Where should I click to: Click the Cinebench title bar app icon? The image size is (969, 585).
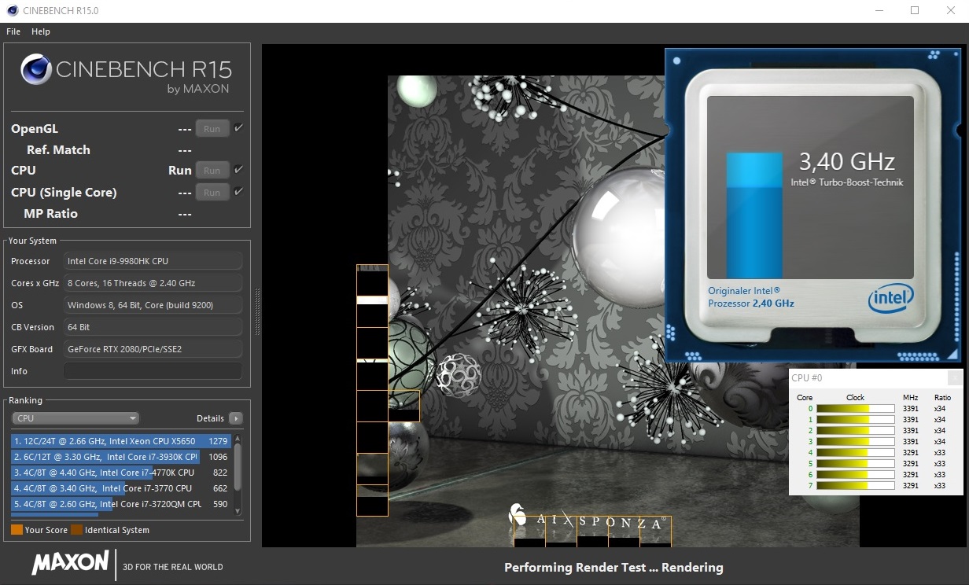click(12, 11)
